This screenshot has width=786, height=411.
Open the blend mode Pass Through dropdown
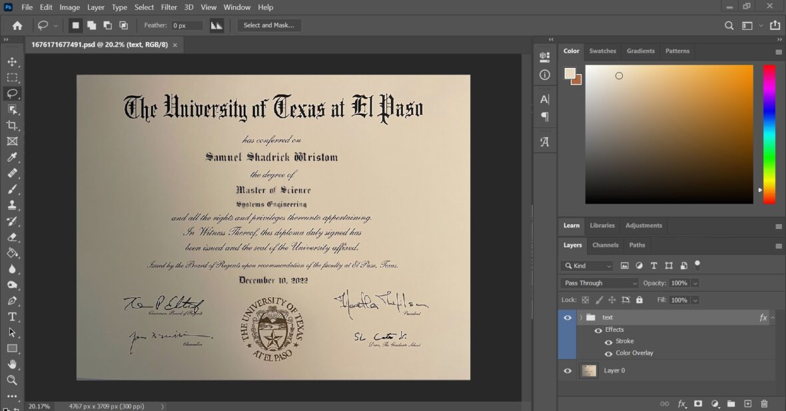599,283
